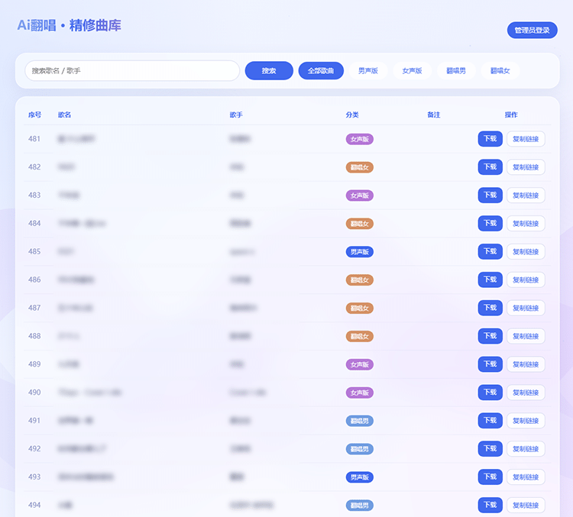Download song in row 486
Screen dimensions: 573x517
(x=490, y=280)
